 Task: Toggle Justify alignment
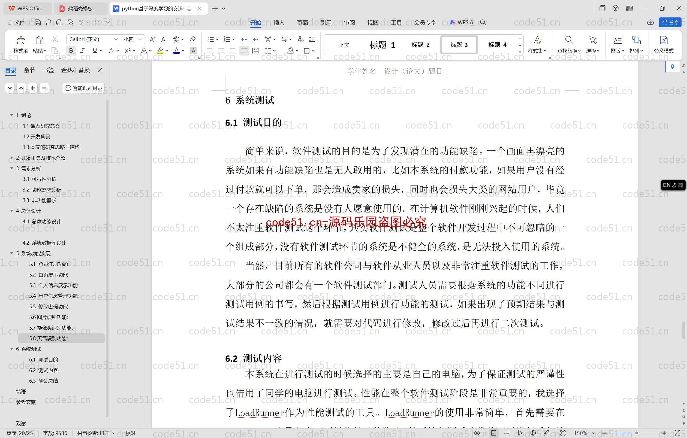tap(244, 51)
